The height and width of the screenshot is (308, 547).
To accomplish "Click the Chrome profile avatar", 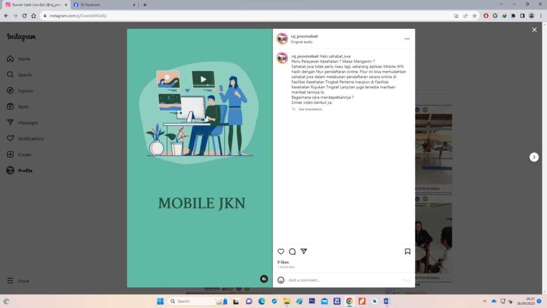I will [x=532, y=16].
